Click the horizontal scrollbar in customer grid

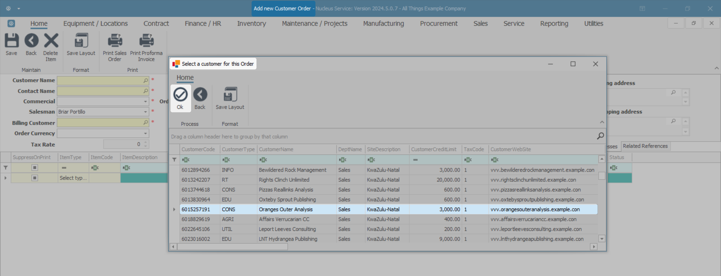click(232, 247)
